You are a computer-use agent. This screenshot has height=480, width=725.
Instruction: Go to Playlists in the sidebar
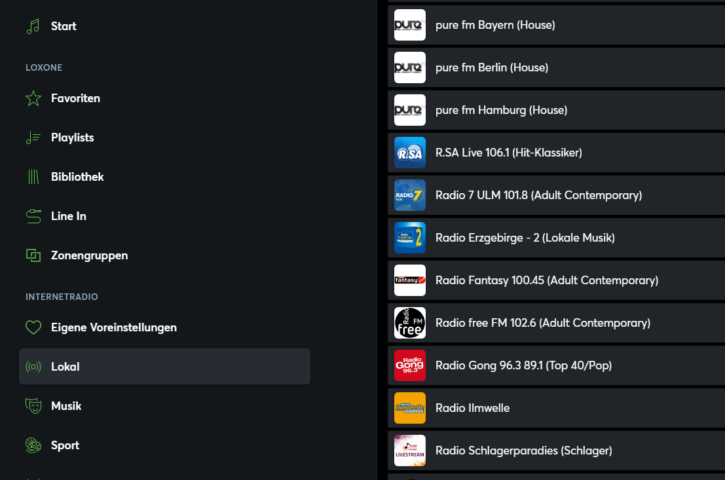[x=164, y=138]
